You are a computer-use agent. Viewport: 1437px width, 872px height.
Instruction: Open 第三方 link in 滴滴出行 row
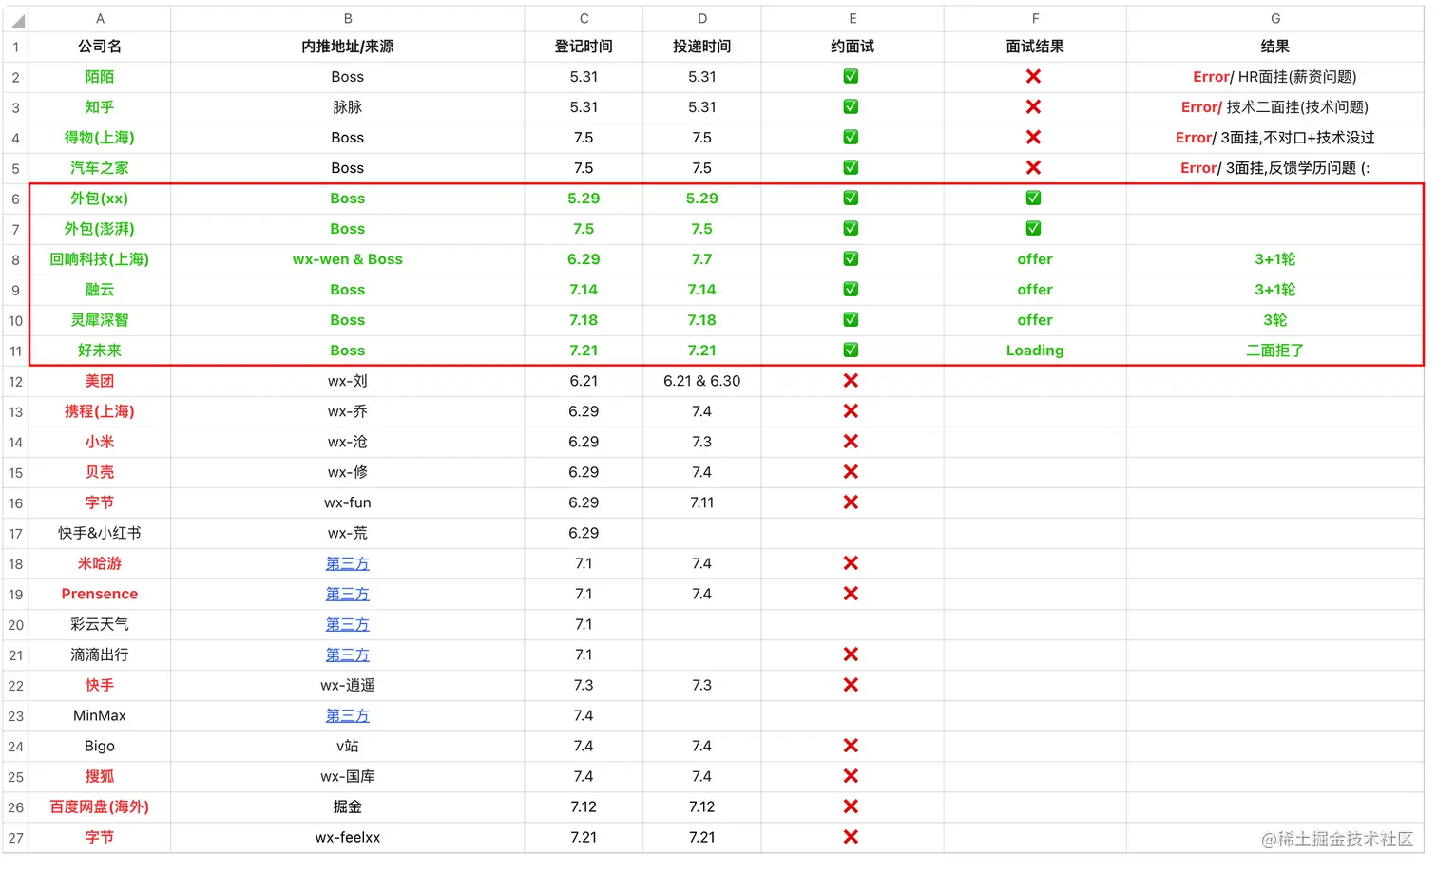pyautogui.click(x=348, y=654)
